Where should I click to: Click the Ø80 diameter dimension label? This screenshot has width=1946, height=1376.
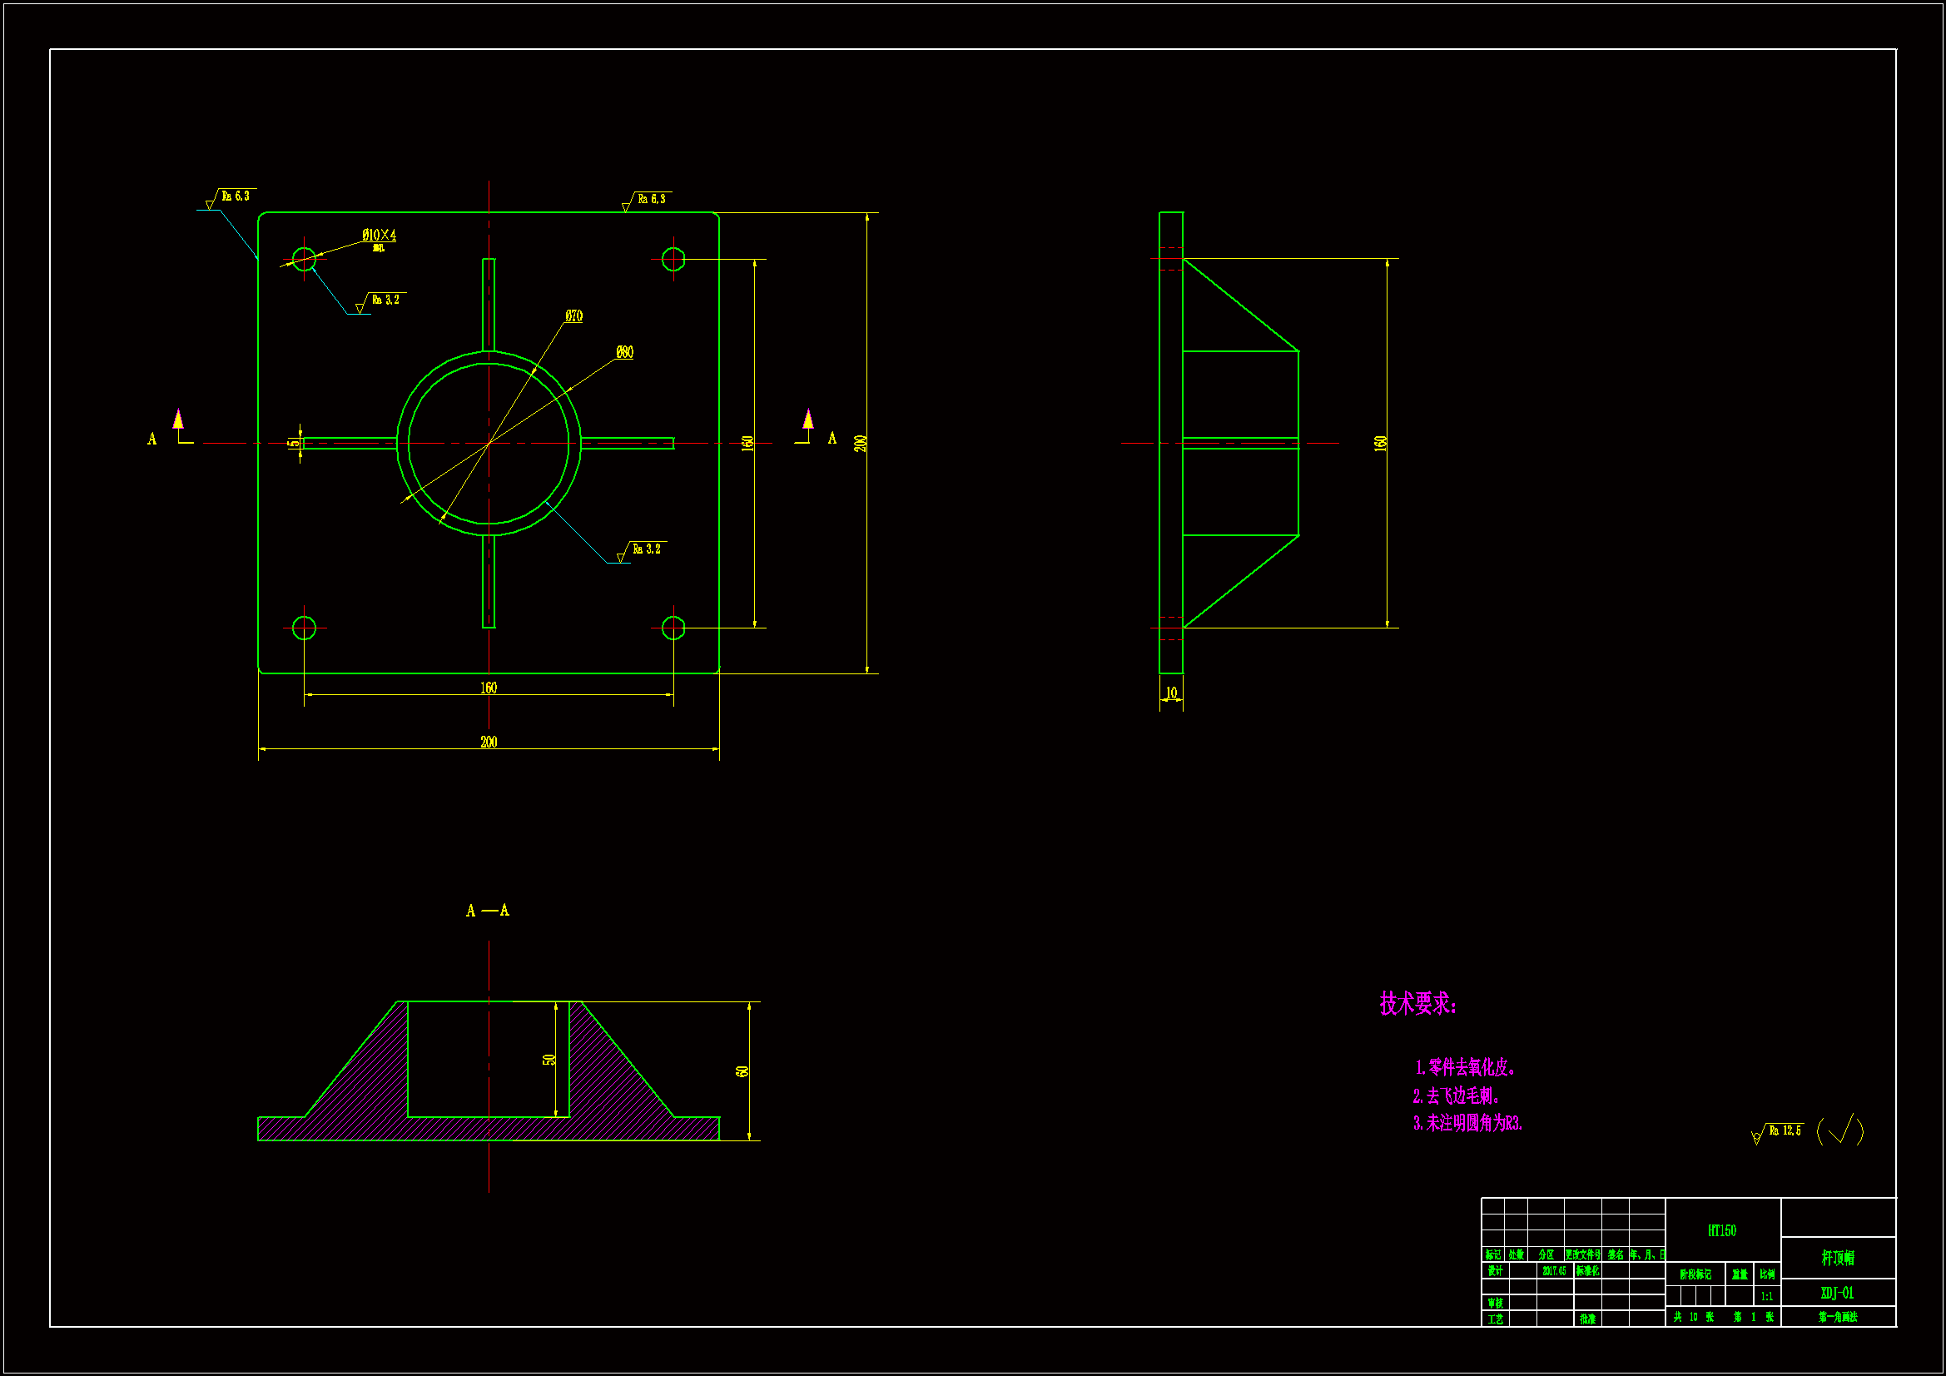(x=624, y=352)
